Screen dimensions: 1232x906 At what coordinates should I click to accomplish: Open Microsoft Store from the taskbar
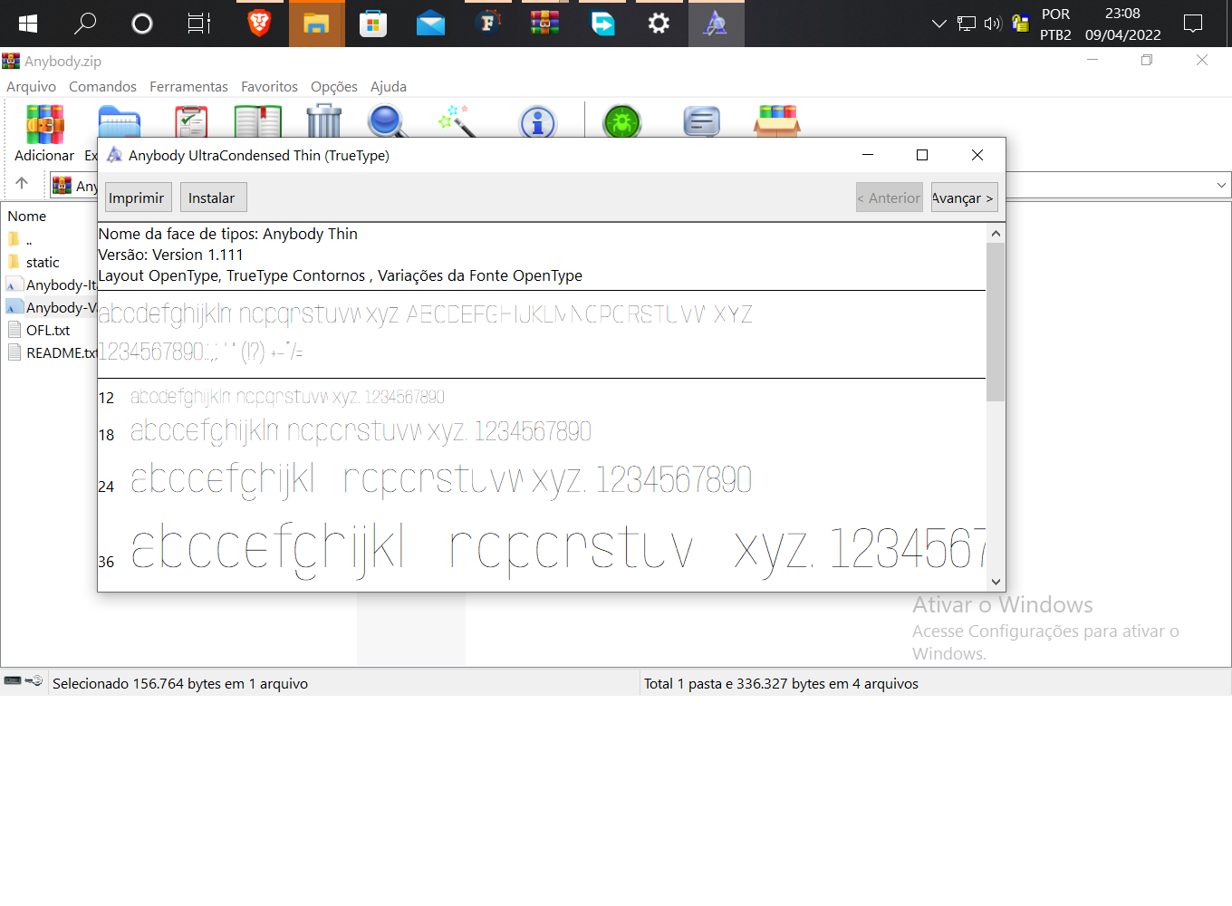tap(373, 24)
